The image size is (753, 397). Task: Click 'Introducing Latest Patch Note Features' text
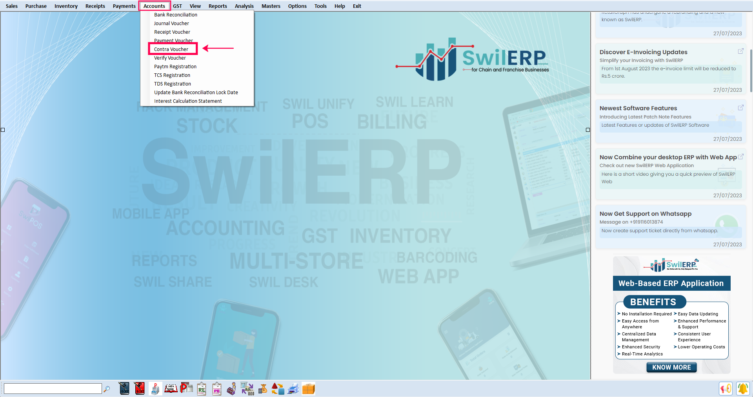coord(645,117)
